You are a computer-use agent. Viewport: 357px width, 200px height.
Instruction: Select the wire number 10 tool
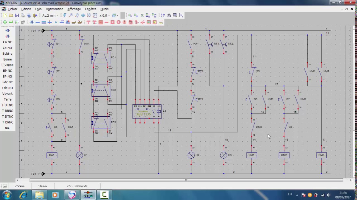62,22
